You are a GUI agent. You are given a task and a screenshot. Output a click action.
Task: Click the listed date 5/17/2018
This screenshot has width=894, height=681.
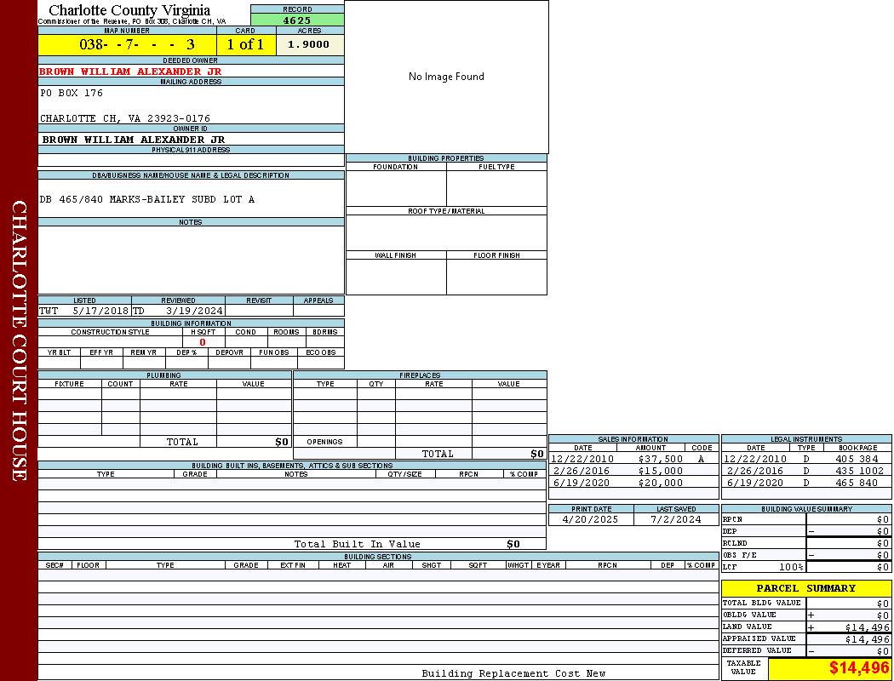coord(100,311)
